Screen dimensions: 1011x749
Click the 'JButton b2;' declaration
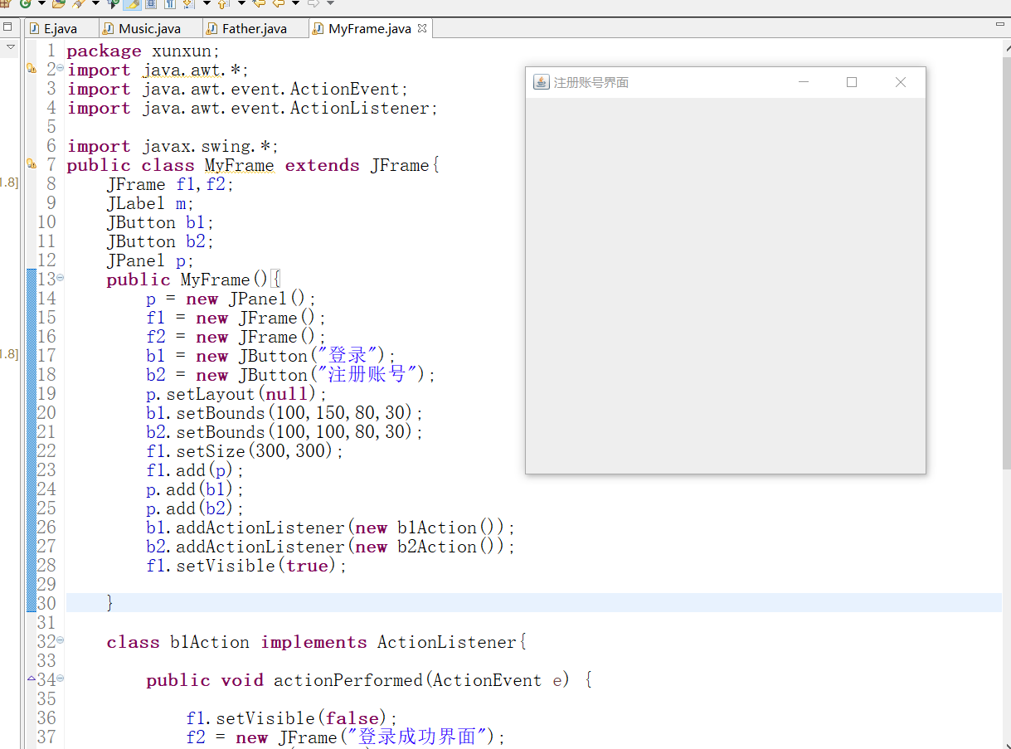coord(160,241)
